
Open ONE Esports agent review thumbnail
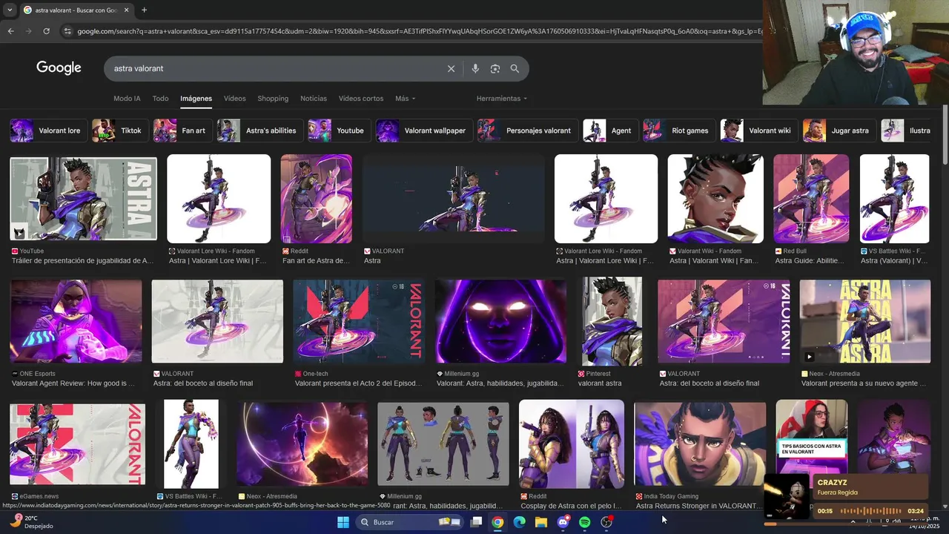point(76,321)
